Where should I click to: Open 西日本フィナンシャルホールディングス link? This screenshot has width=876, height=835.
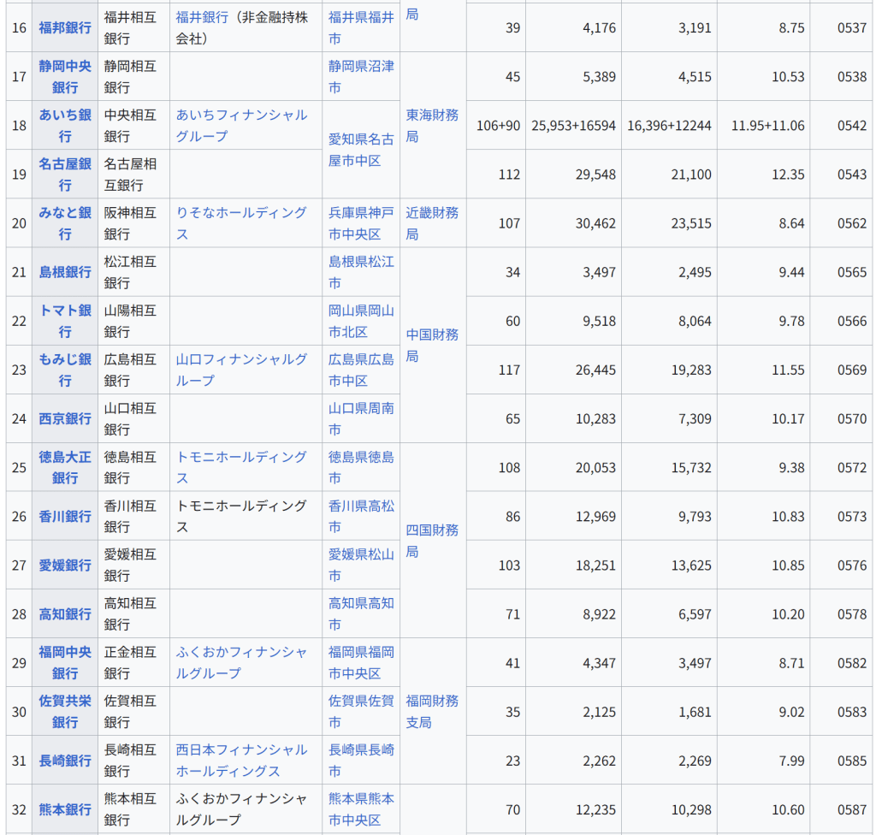[x=241, y=760]
